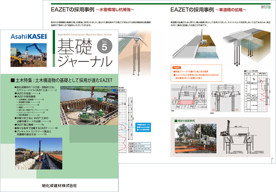The height and width of the screenshot is (192, 276).
Task: Click sub-entry 'ステンレスタンク ・・・13'
Action: [x=31, y=112]
